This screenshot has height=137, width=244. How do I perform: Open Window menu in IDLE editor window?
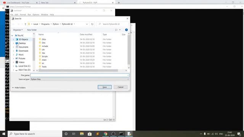[x=45, y=14]
